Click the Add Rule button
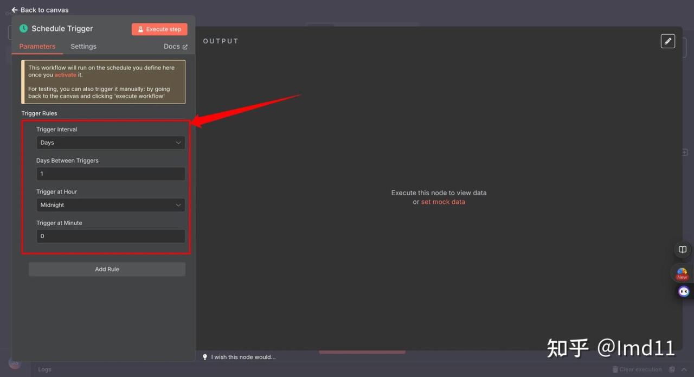694x377 pixels. click(107, 269)
